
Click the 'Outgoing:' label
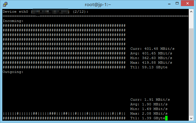coord(13,72)
